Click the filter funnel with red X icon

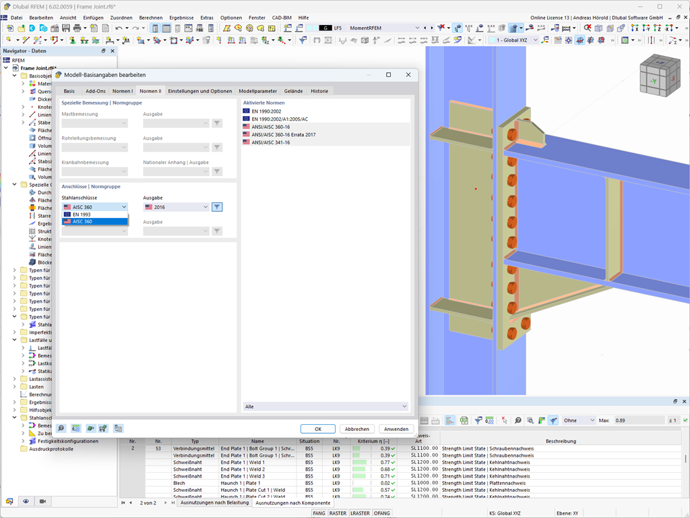pos(441,28)
